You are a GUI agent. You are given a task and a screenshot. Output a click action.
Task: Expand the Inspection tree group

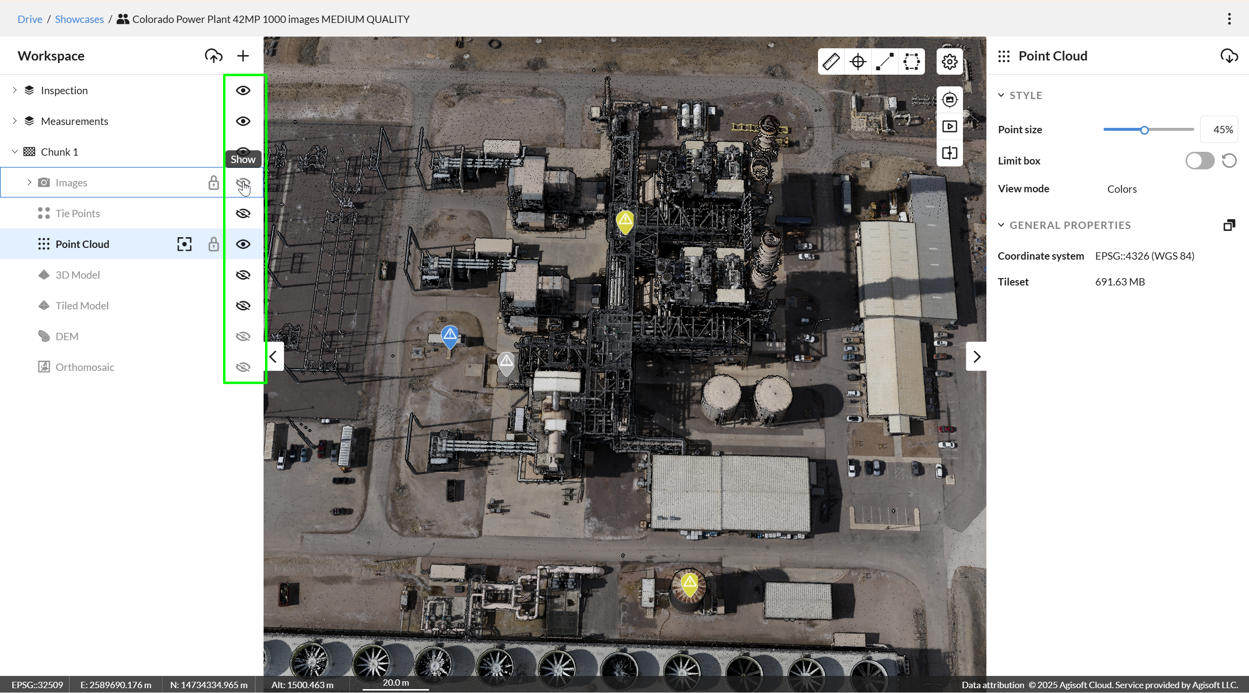[15, 91]
